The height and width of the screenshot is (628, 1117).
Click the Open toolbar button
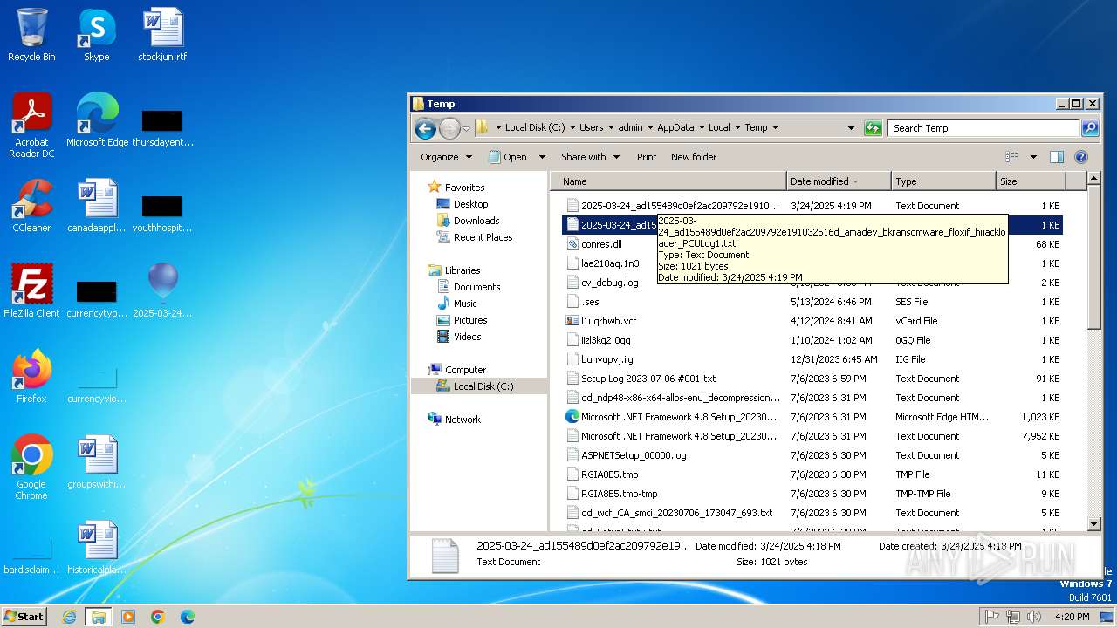tap(508, 157)
